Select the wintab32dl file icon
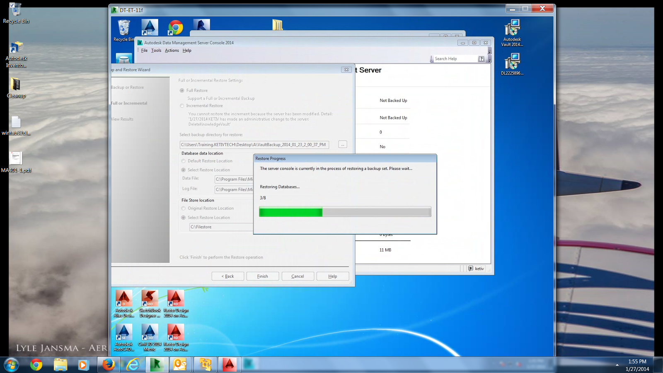Image resolution: width=663 pixels, height=373 pixels. pos(16,126)
